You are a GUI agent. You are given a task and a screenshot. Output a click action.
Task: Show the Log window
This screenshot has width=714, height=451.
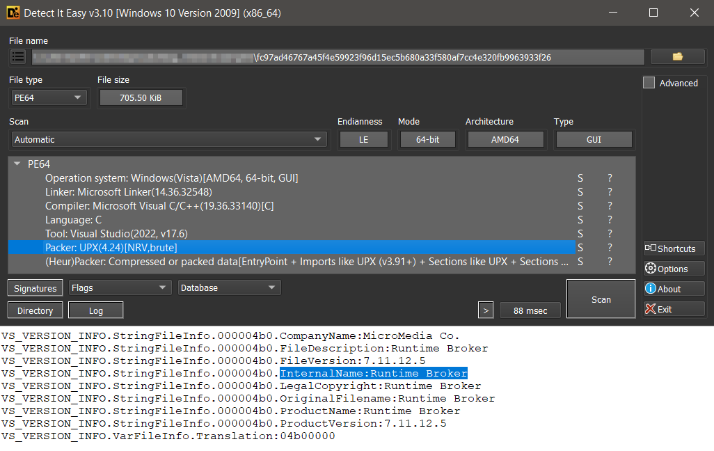coord(95,310)
